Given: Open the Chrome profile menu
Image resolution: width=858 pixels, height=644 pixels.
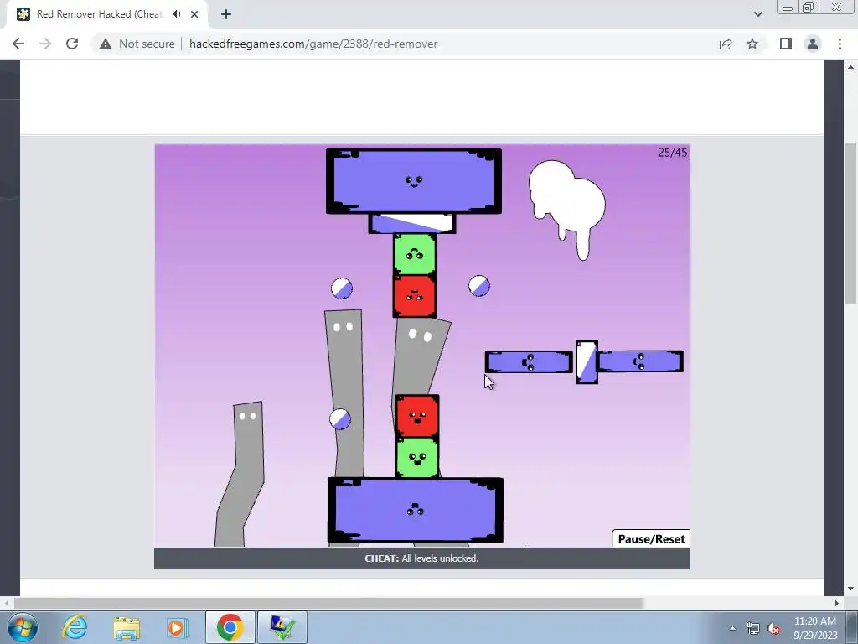Looking at the screenshot, I should tap(813, 44).
